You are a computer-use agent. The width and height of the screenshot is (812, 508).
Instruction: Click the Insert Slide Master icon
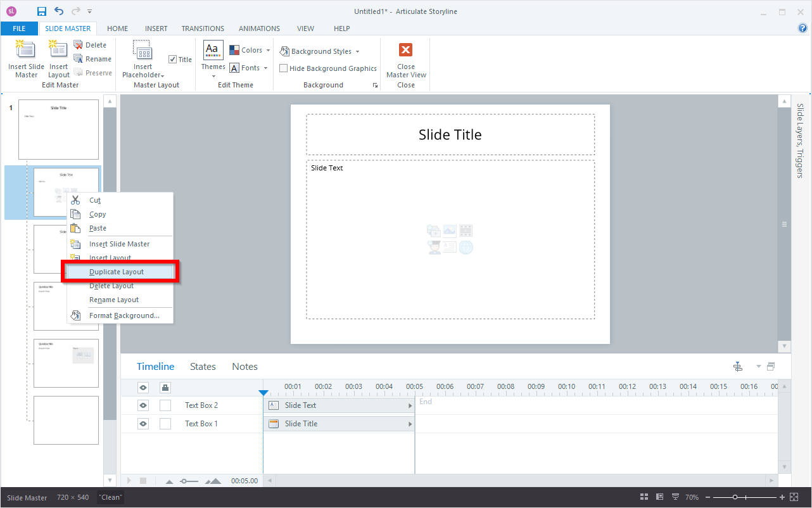[x=26, y=51]
